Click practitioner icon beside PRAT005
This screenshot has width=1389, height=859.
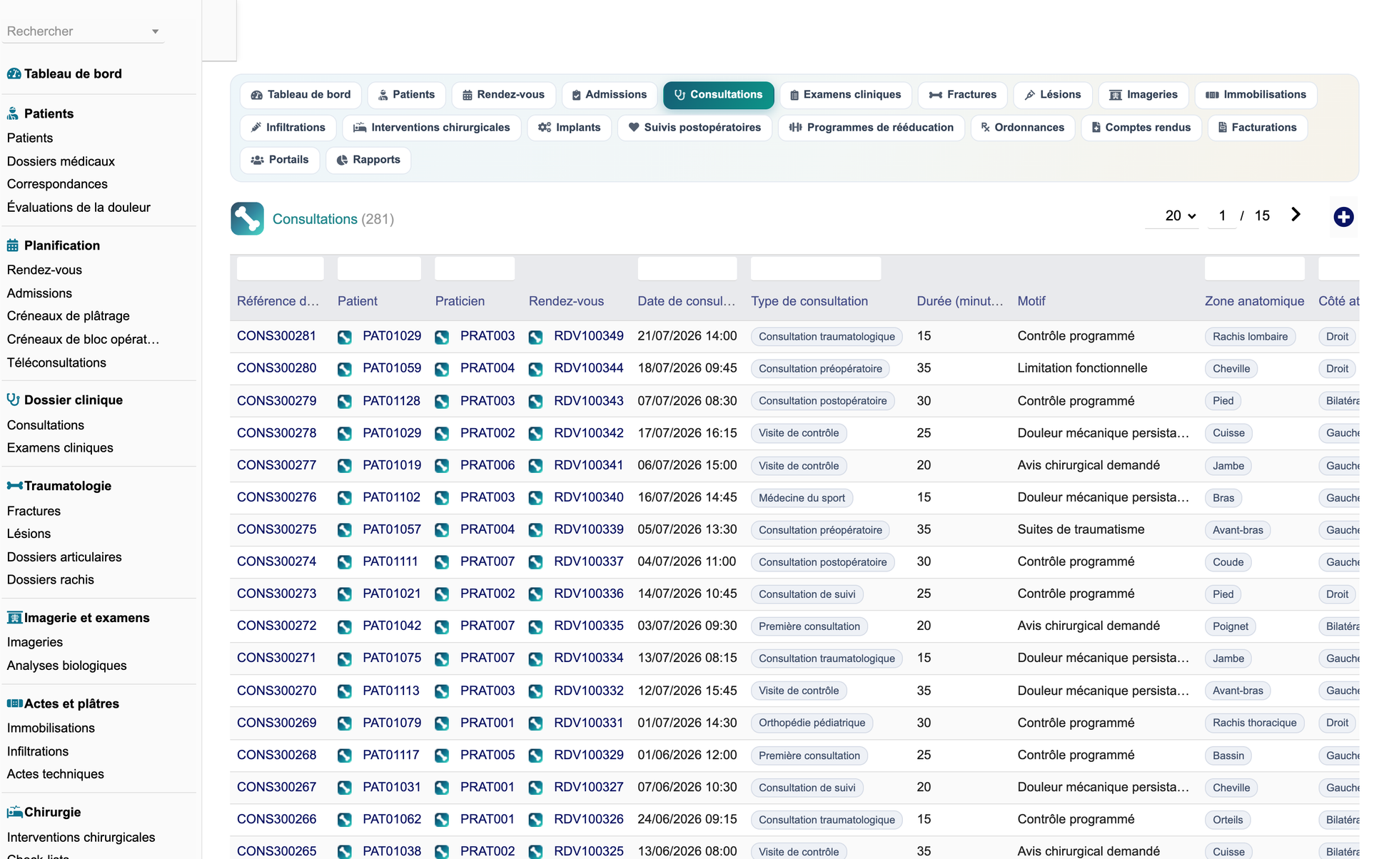442,756
